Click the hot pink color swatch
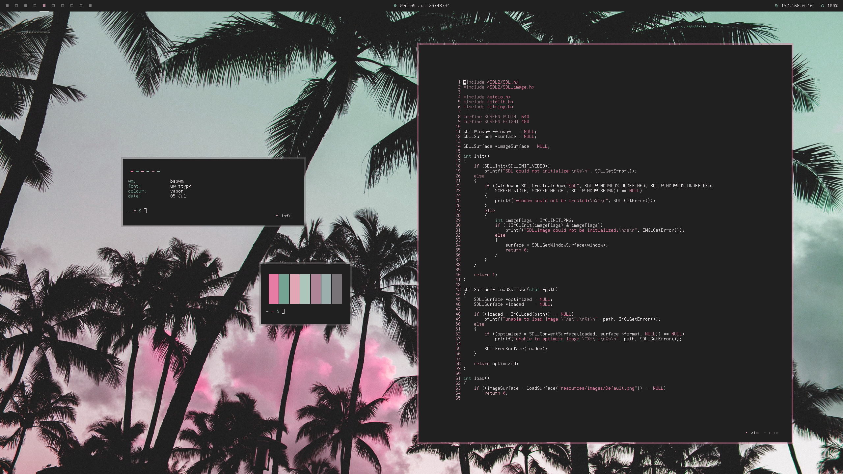843x474 pixels. click(273, 289)
